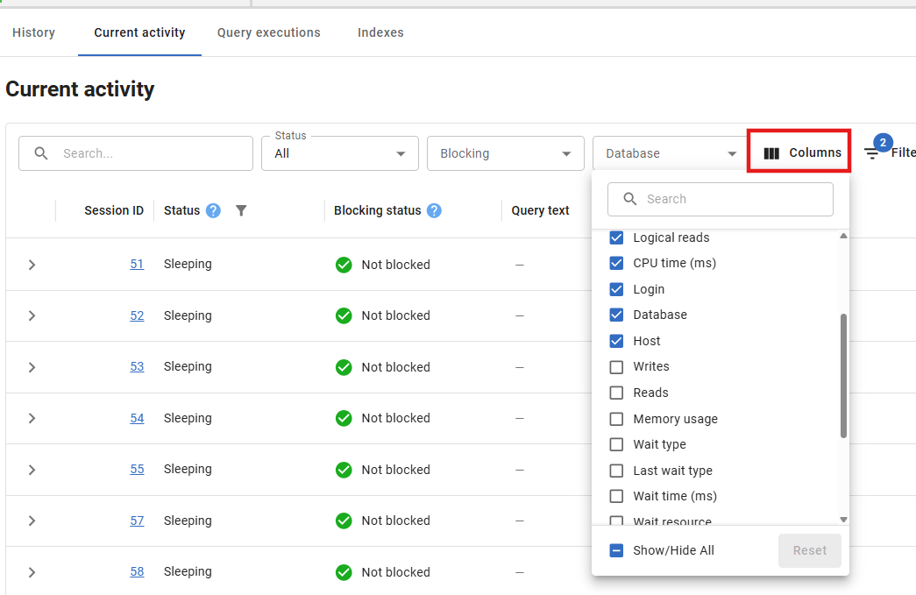Image resolution: width=916 pixels, height=595 pixels.
Task: Open the Status dropdown set to All
Action: pos(338,153)
